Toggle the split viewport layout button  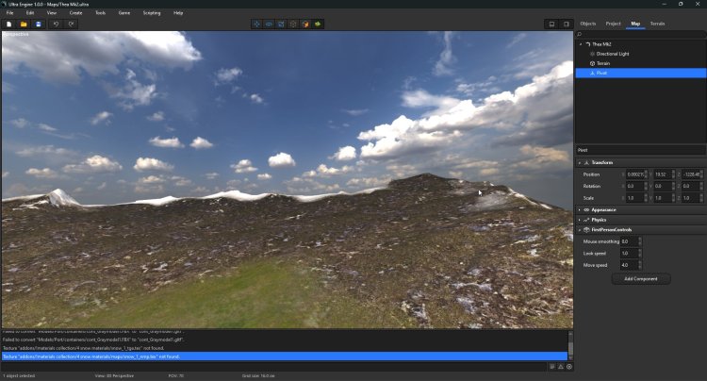[x=566, y=24]
